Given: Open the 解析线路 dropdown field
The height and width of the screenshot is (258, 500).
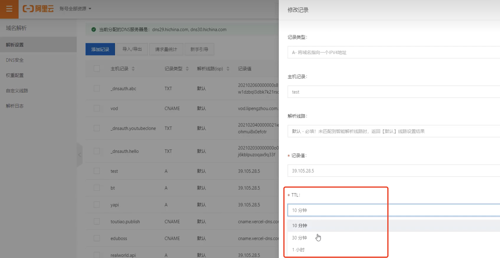Looking at the screenshot, I should pyautogui.click(x=394, y=131).
